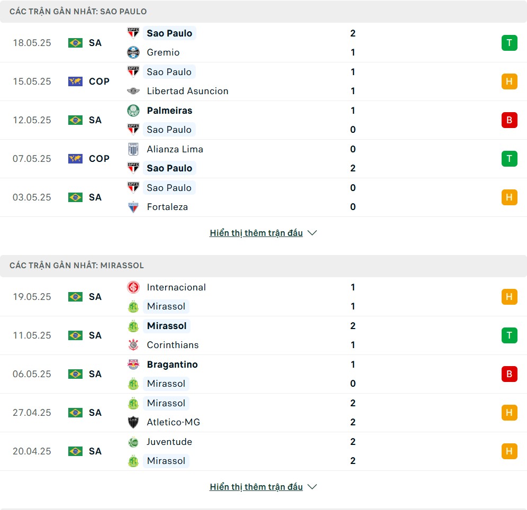
Task: Click the Corinthians team crest
Action: click(133, 345)
